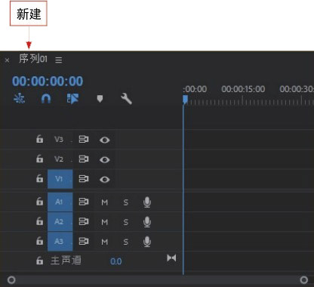Close the 序列01 timeline tab

pyautogui.click(x=7, y=60)
